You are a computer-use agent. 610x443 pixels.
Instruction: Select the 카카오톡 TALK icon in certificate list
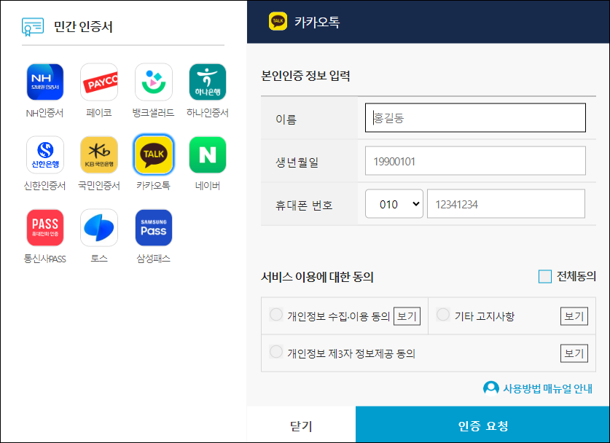click(x=154, y=154)
